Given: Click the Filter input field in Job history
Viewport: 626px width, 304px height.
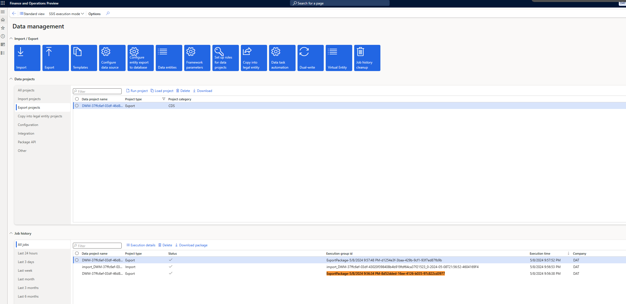Looking at the screenshot, I should click(x=97, y=245).
